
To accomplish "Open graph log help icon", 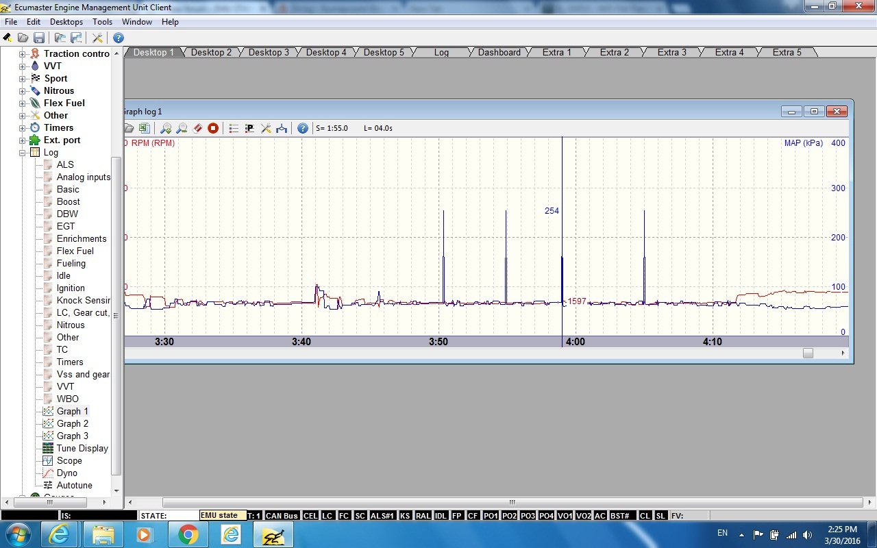I will (x=302, y=128).
